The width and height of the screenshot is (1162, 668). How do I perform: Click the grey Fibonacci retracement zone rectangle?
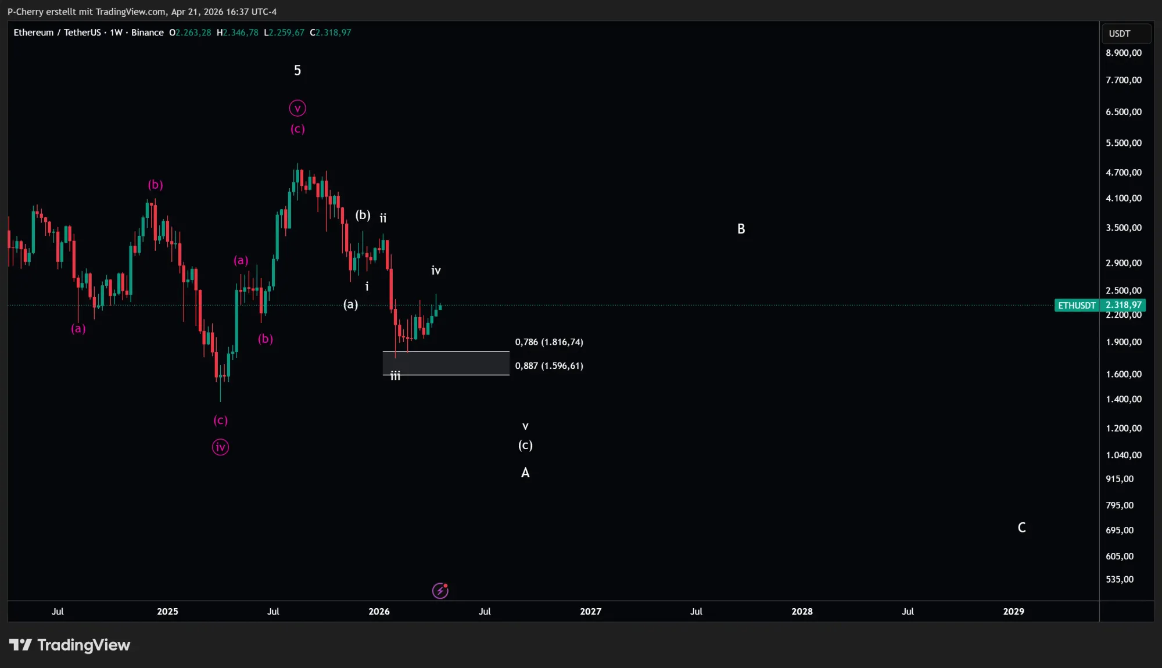[446, 363]
